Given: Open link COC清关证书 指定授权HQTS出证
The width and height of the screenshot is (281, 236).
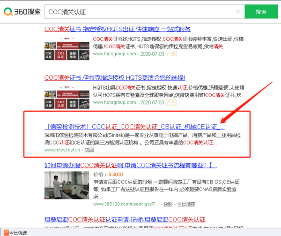Looking at the screenshot, I should pos(118,29).
